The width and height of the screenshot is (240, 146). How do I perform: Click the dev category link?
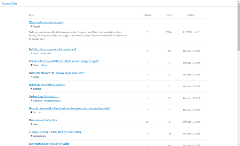pos(34,112)
